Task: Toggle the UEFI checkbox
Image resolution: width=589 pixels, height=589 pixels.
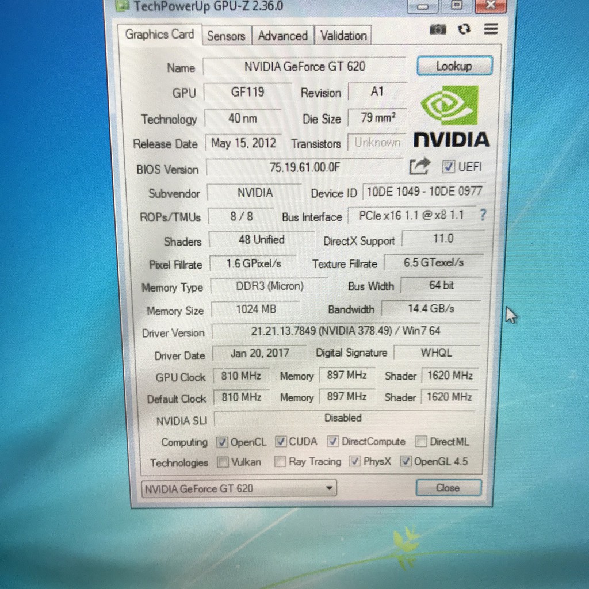Action: coord(449,167)
